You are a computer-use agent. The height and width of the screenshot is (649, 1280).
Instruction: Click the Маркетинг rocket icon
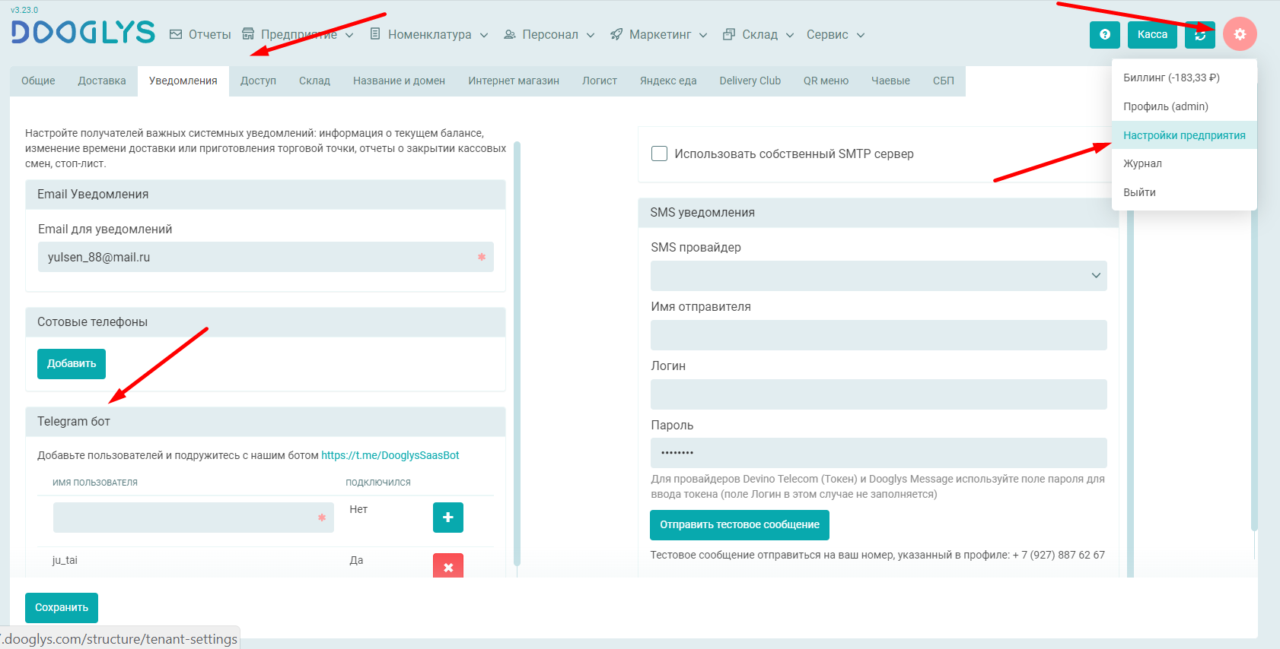pos(616,34)
